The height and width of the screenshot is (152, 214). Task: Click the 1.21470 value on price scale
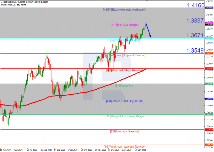point(209,133)
